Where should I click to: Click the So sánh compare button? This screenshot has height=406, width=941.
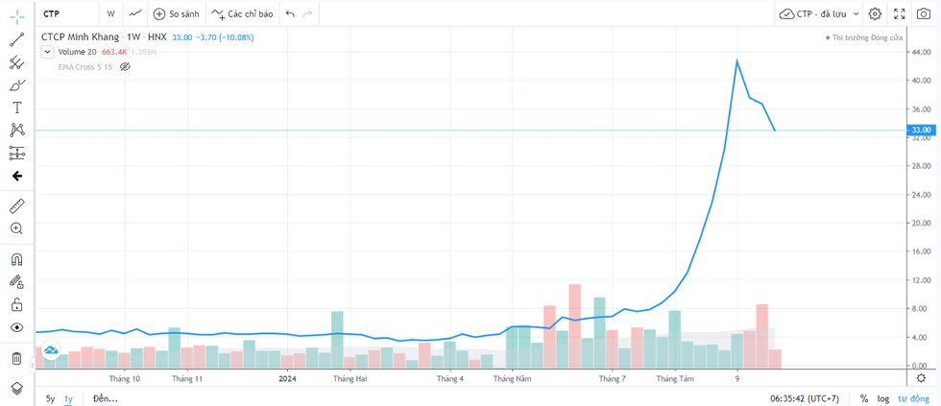coord(176,13)
